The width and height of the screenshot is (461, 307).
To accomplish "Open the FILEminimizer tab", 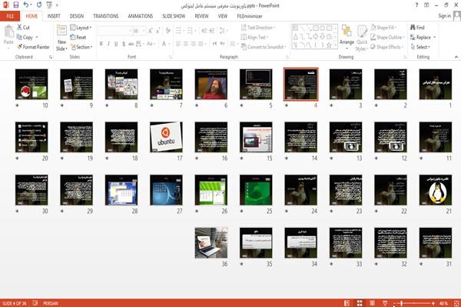I will click(250, 16).
